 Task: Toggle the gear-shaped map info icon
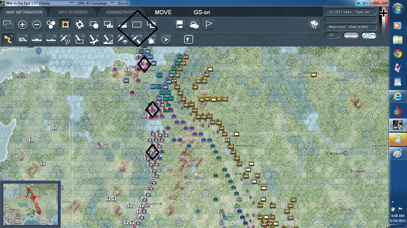(80, 25)
